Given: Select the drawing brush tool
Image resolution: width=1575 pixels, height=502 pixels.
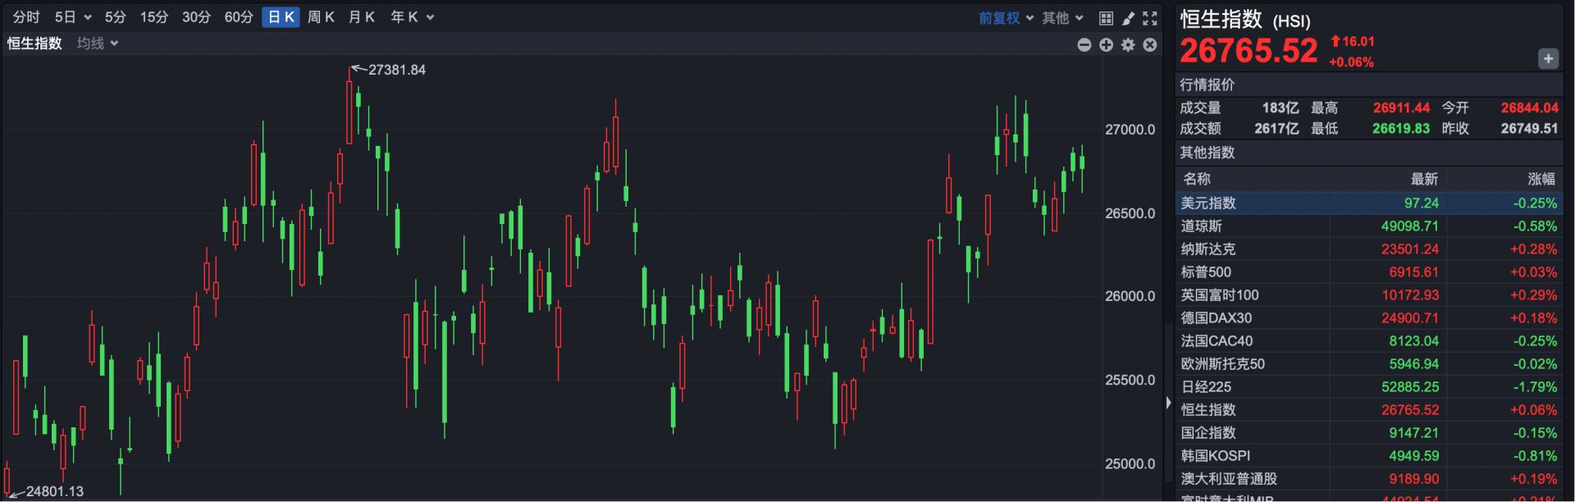Looking at the screenshot, I should pyautogui.click(x=1128, y=18).
